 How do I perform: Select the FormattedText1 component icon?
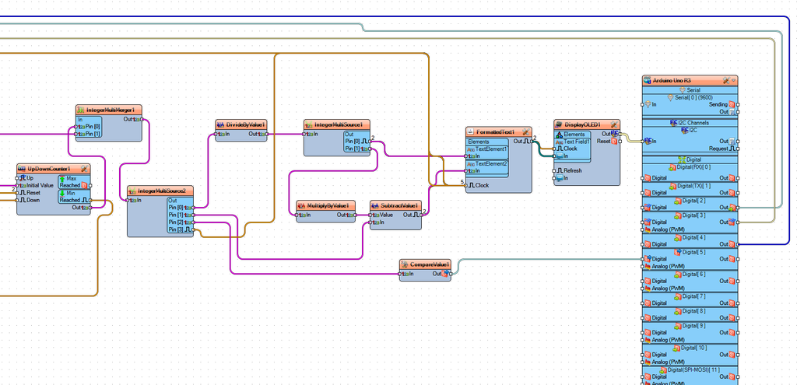[x=471, y=131]
